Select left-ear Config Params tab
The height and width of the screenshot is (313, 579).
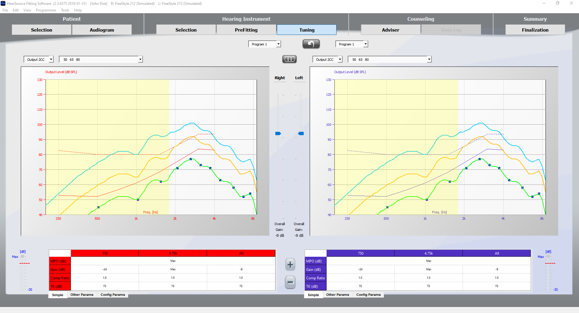[x=369, y=295]
